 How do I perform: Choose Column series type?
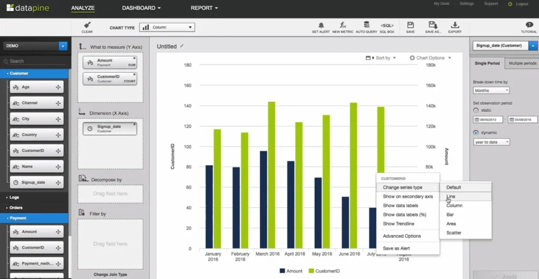coord(466,205)
